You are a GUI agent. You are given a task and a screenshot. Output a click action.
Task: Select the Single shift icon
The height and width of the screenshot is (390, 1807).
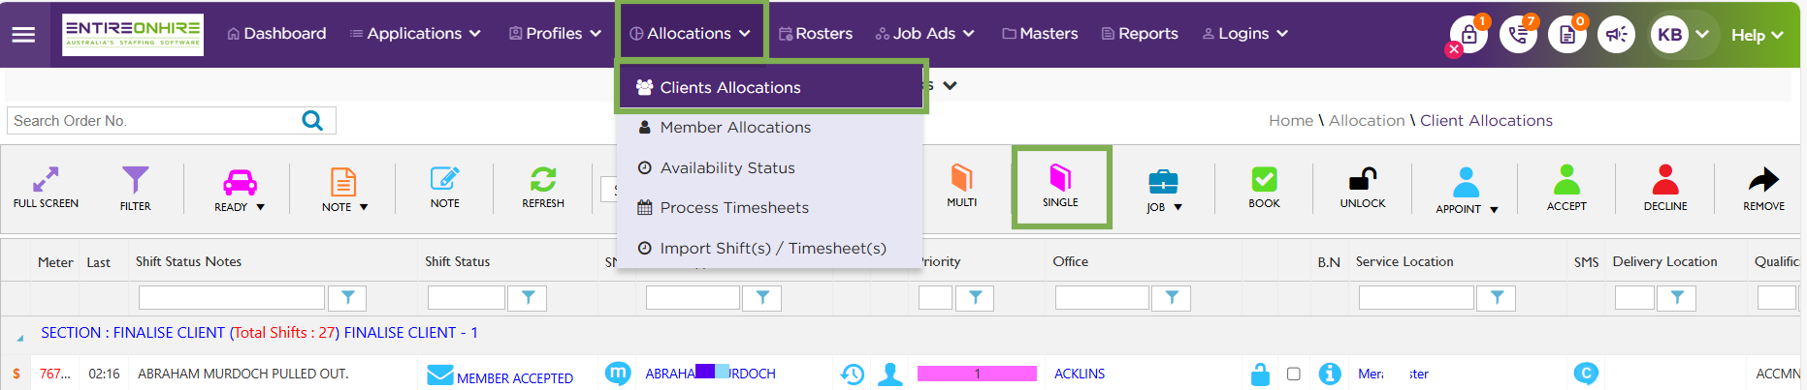(x=1060, y=187)
